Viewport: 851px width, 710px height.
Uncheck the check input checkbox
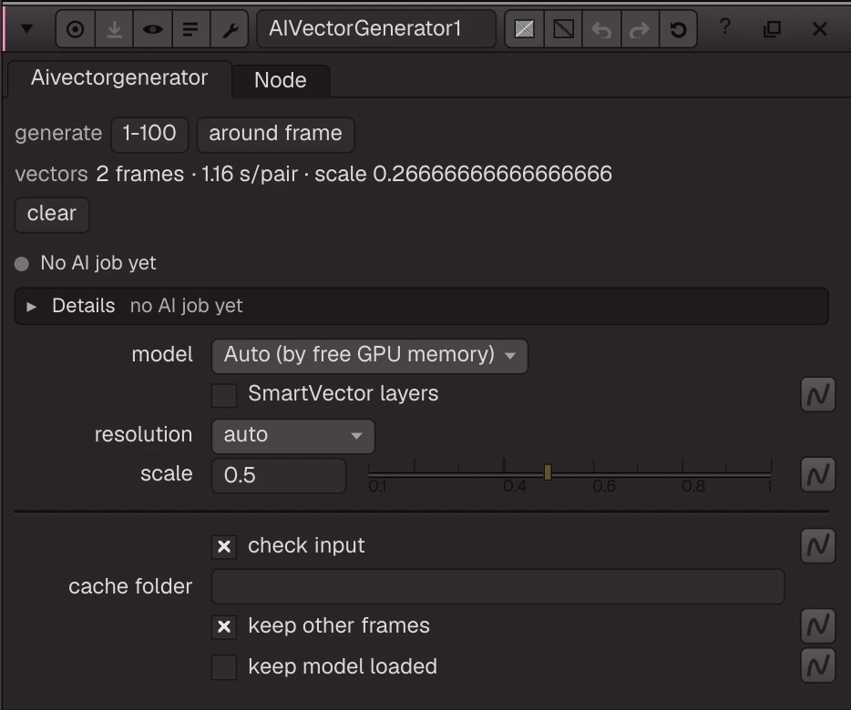224,546
